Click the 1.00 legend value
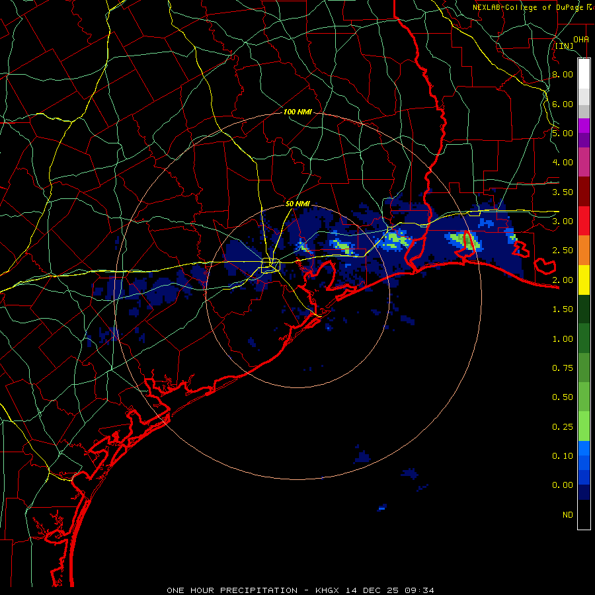595x595 pixels. 563,339
